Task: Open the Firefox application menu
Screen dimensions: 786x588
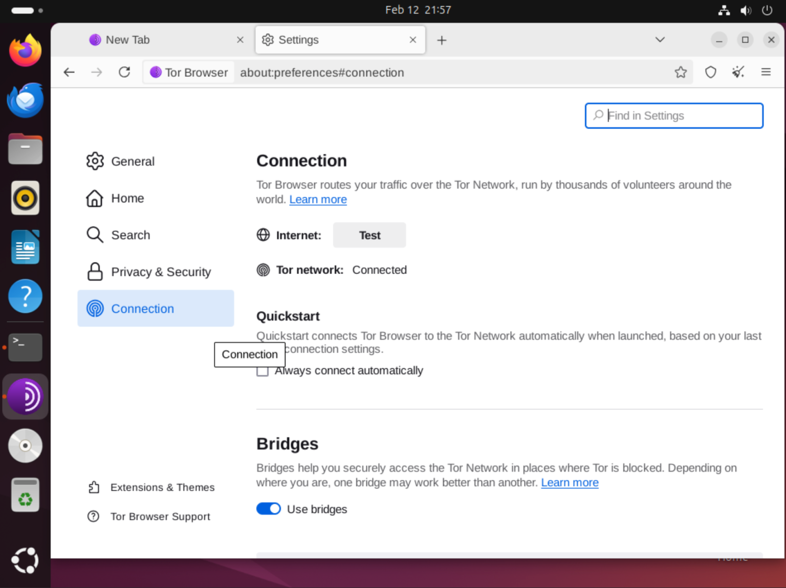Action: click(x=766, y=72)
